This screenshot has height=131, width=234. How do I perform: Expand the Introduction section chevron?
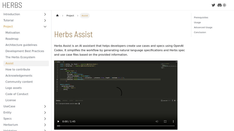click(x=45, y=14)
